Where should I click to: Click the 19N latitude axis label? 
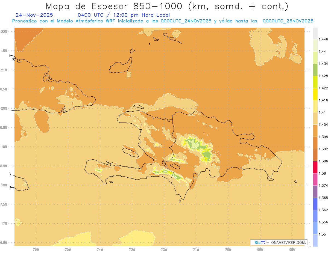click(5, 147)
